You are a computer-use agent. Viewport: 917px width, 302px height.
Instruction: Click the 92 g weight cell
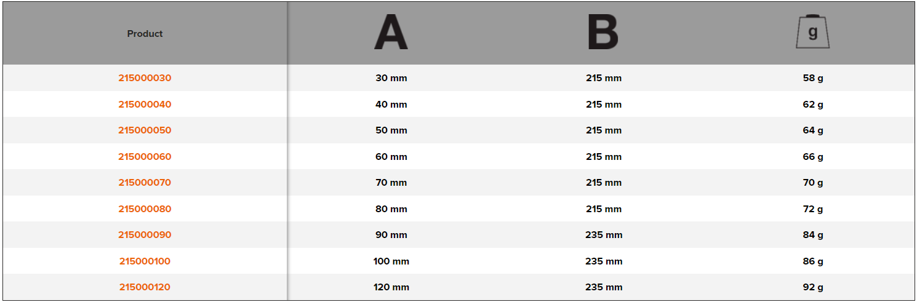(x=812, y=287)
